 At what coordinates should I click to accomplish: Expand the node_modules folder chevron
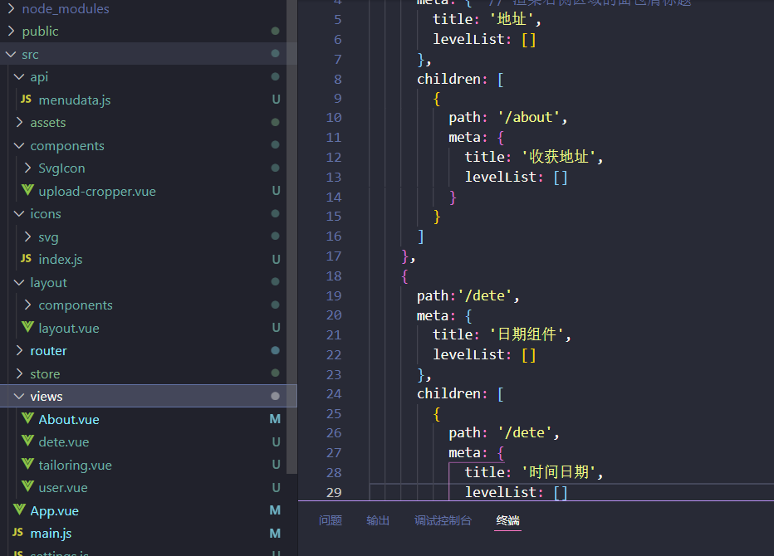[12, 8]
